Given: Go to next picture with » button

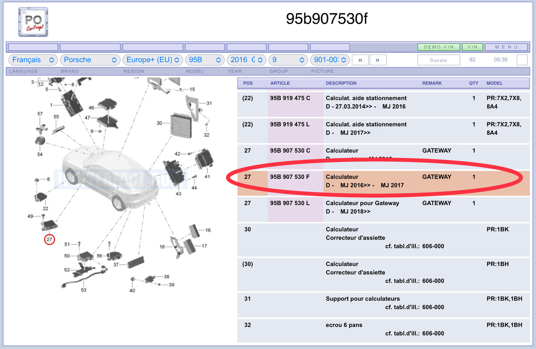Looking at the screenshot, I should pos(378,60).
